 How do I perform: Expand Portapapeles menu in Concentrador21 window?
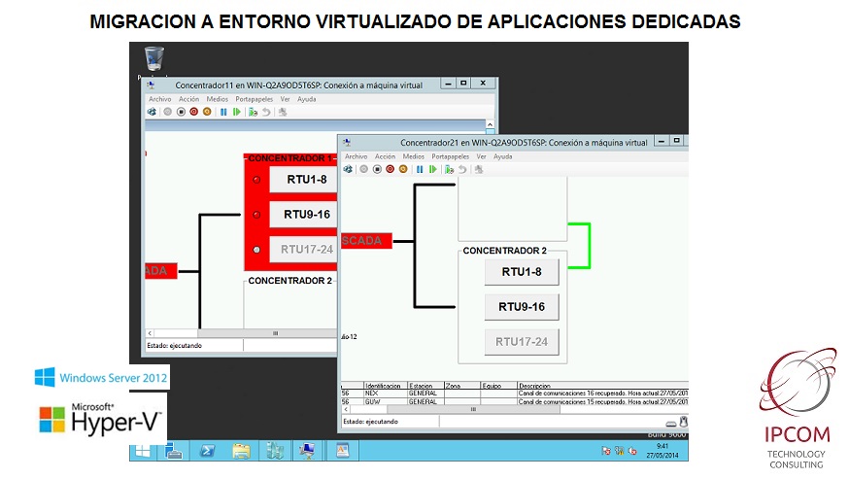coord(451,156)
